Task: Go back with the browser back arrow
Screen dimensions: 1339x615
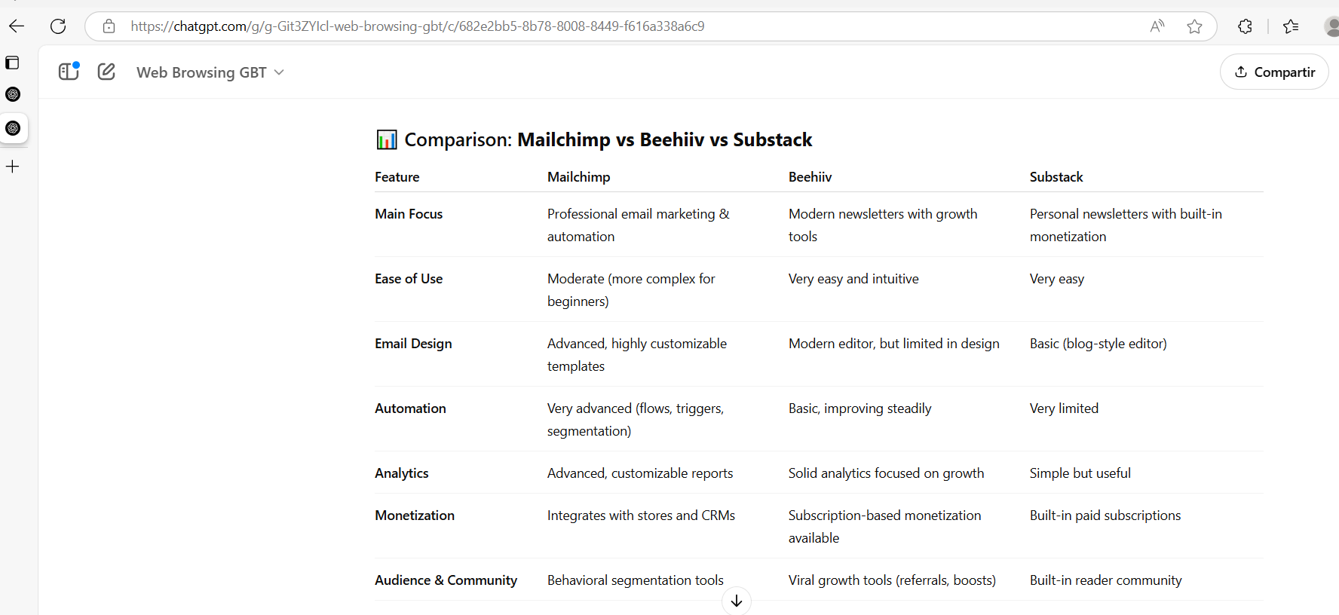Action: click(x=17, y=26)
